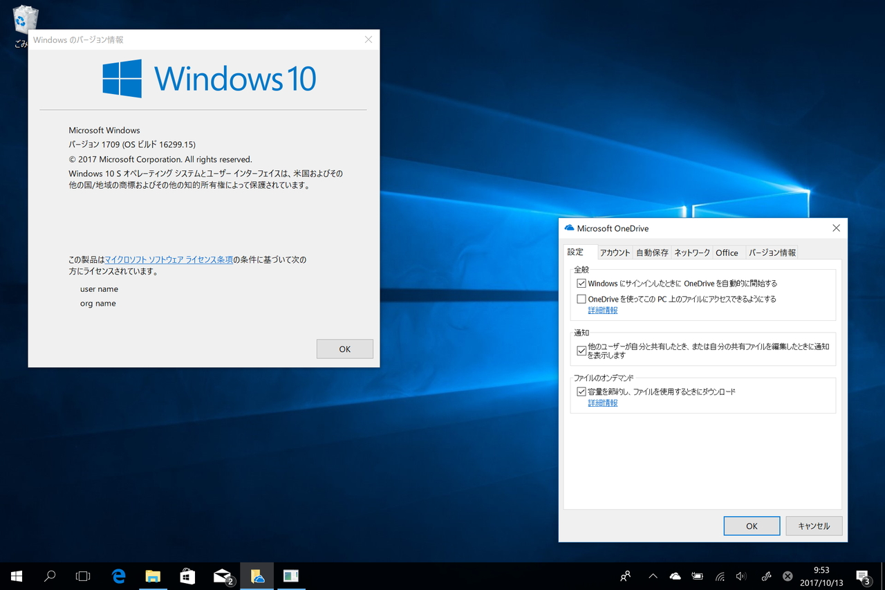Select the Office tab in OneDrive settings
The image size is (885, 590).
click(x=727, y=252)
